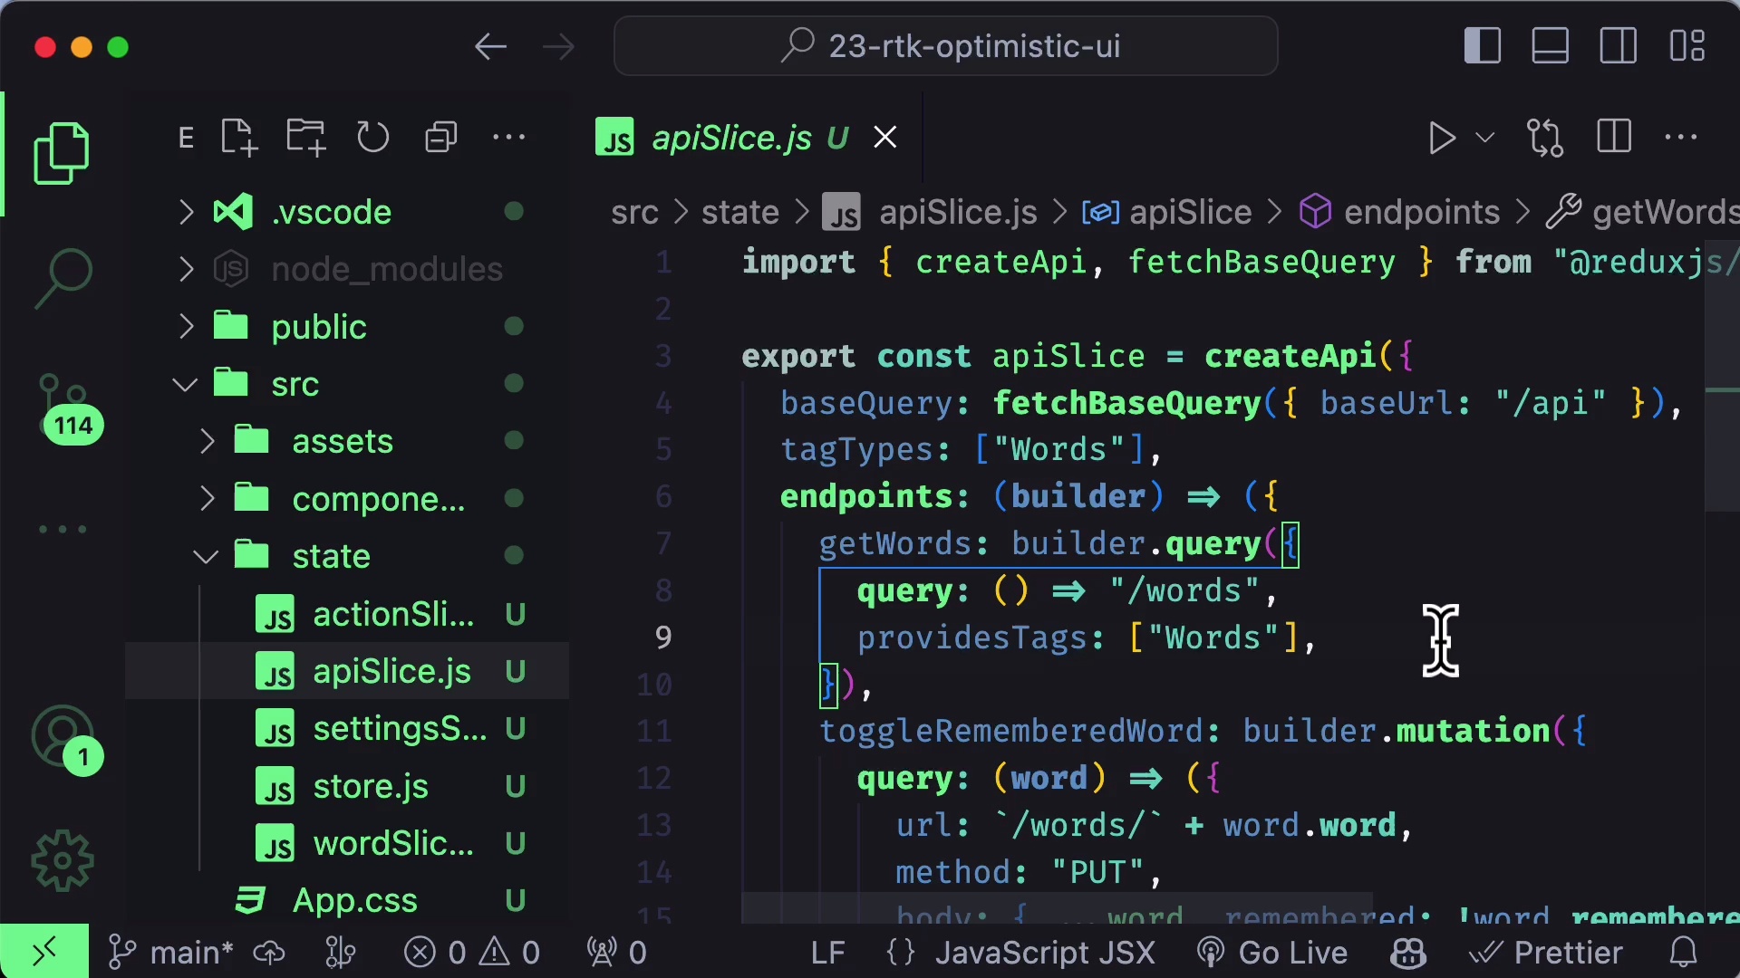Customize layout button in title bar

tap(1687, 46)
